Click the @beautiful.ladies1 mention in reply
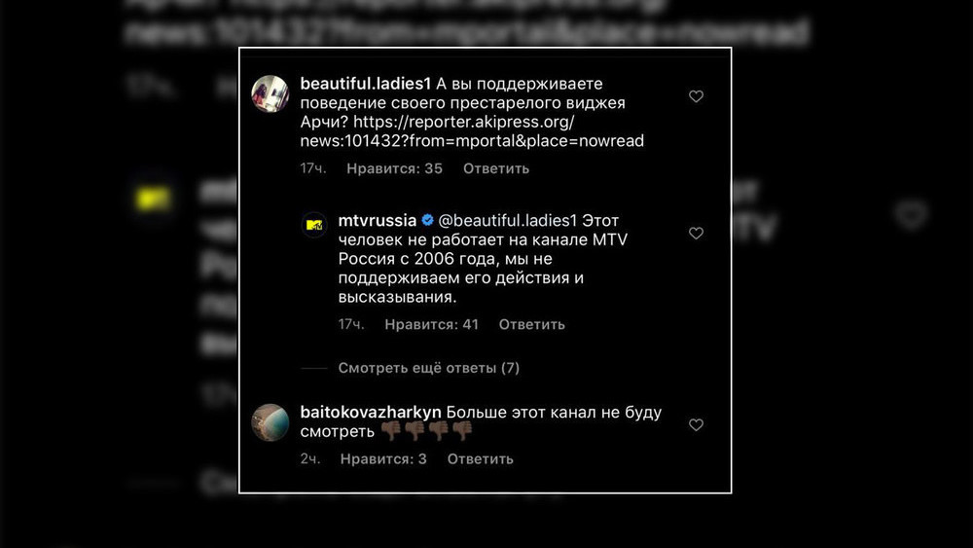The image size is (973, 548). pyautogui.click(x=508, y=220)
